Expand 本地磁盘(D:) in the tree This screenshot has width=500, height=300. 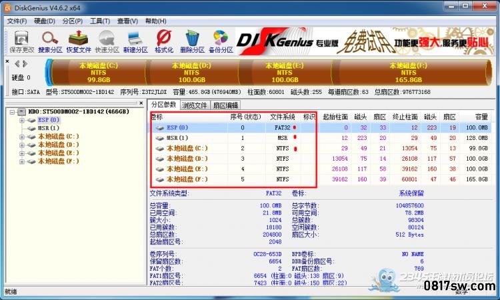tap(22, 145)
